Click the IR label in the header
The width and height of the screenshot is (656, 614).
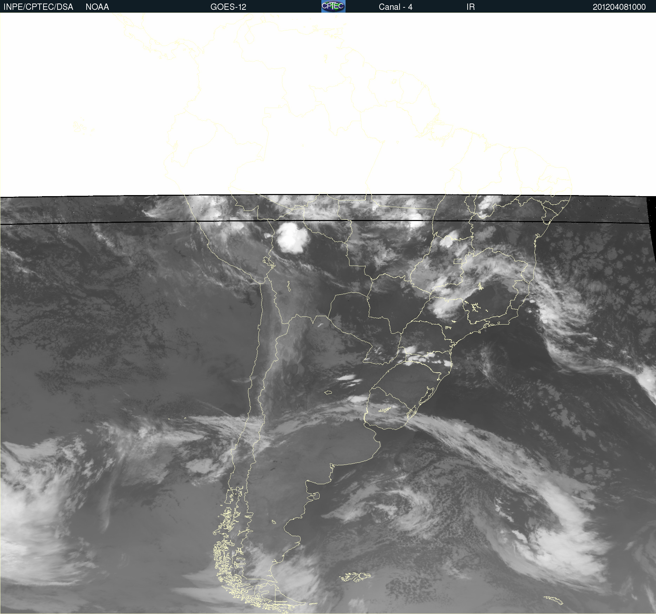click(x=470, y=7)
